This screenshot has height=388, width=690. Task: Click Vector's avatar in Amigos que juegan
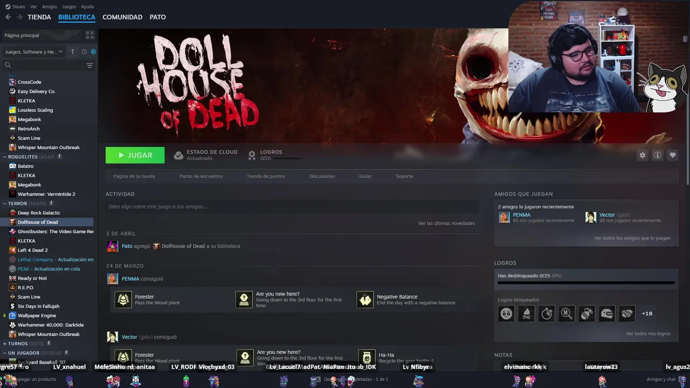[x=591, y=217]
